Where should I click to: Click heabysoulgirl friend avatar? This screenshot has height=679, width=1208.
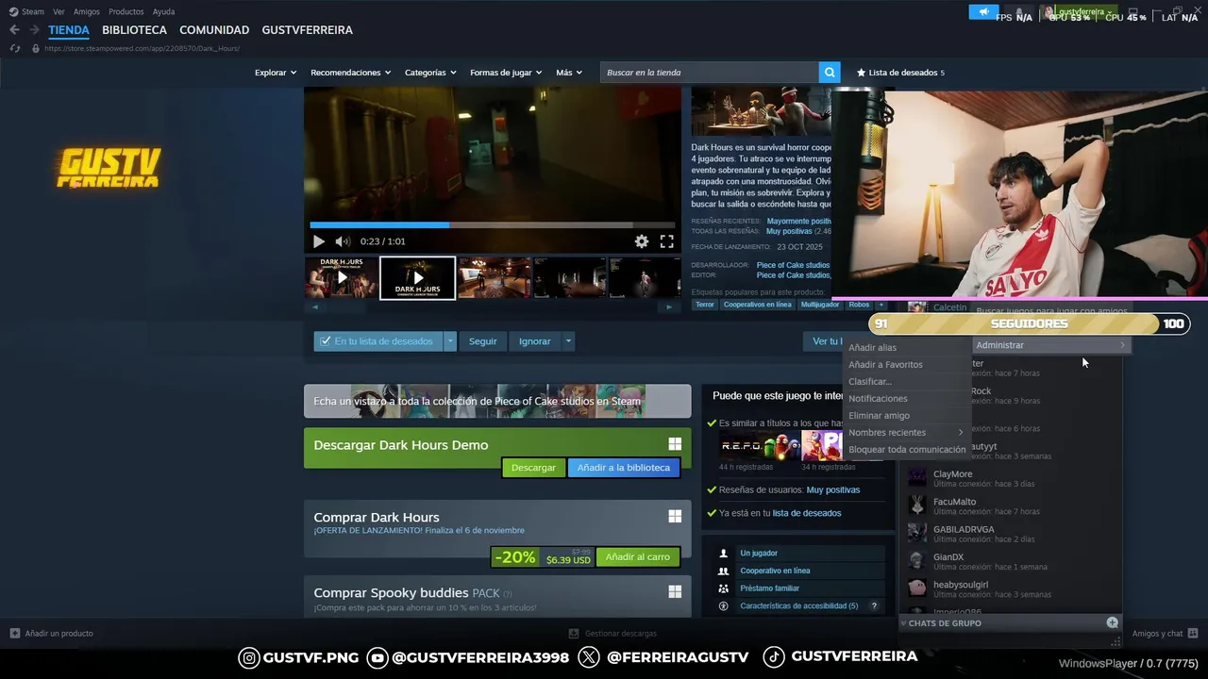point(917,588)
